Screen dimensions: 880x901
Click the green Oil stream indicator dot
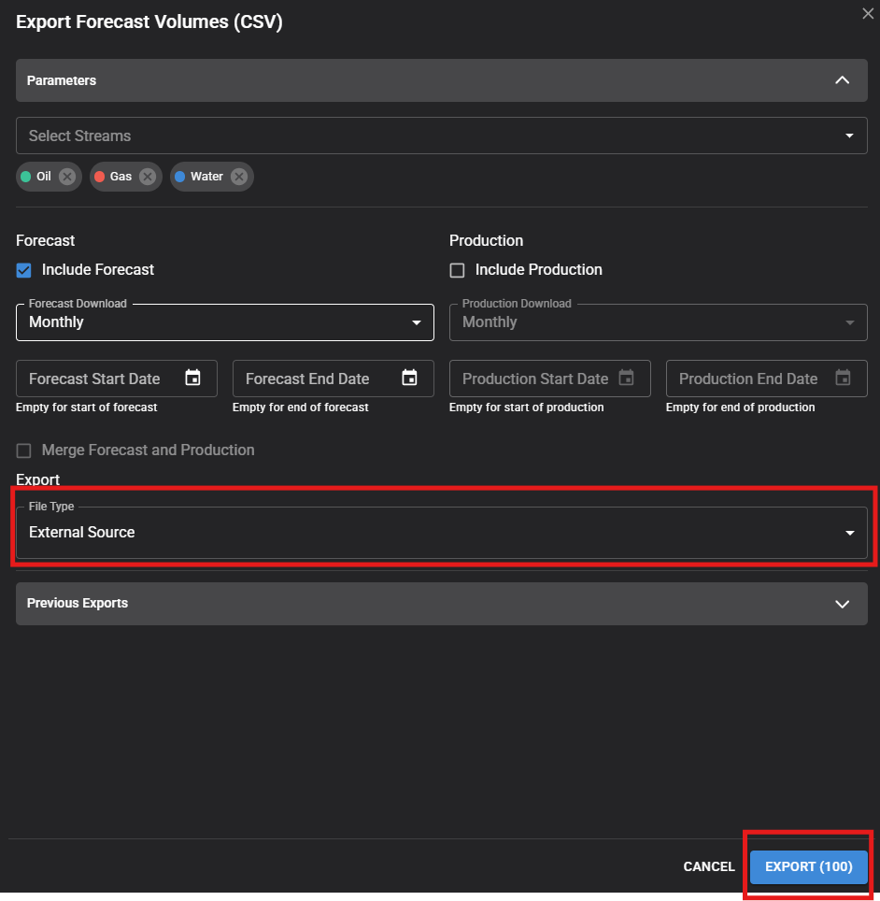coord(23,176)
